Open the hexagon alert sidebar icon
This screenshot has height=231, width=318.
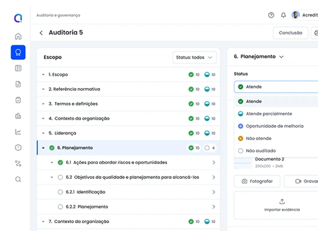18,147
